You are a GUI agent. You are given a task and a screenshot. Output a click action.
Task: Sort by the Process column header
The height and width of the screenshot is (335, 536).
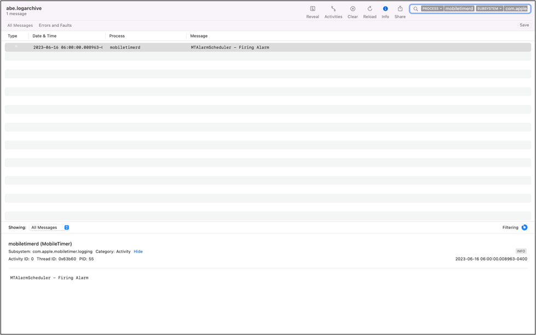(x=117, y=36)
